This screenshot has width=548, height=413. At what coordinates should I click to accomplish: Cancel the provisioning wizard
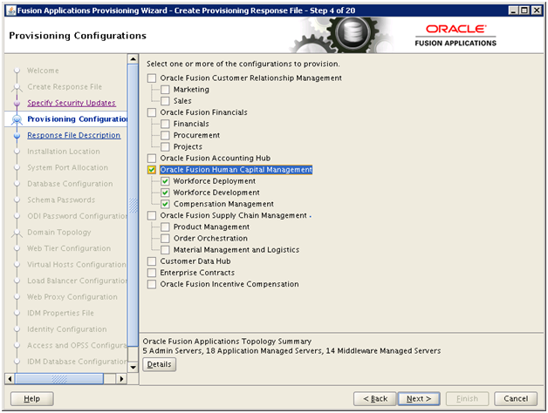(516, 399)
